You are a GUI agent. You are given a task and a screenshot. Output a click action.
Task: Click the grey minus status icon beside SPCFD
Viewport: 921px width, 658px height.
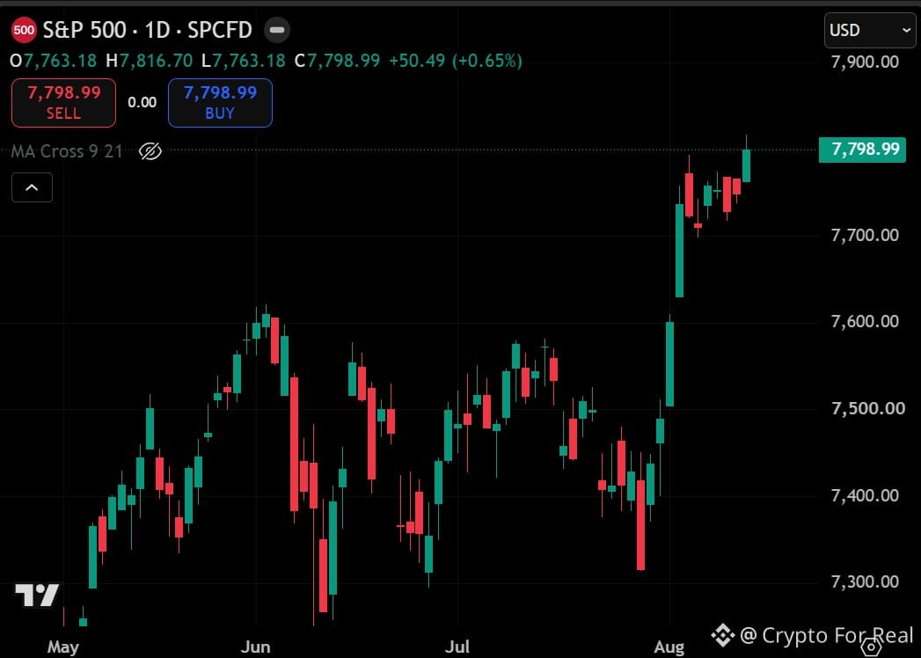tap(277, 30)
